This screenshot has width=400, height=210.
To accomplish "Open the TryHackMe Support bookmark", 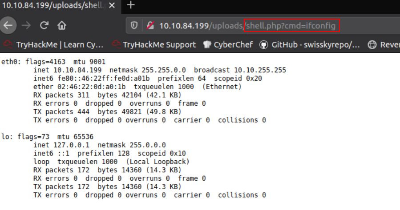I will (x=154, y=45).
